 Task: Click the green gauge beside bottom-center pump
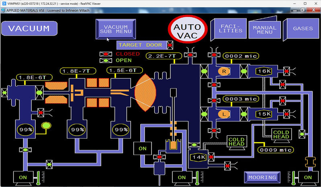point(197,178)
